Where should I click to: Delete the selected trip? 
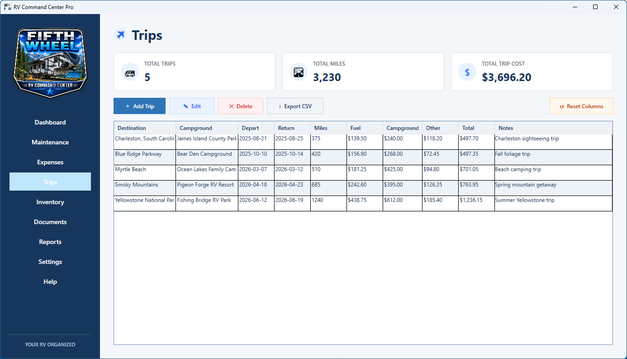pos(241,106)
